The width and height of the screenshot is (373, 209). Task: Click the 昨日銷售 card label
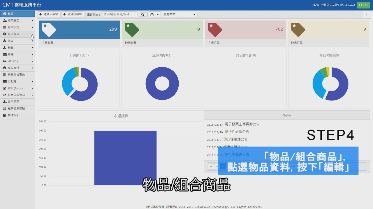[131, 43]
